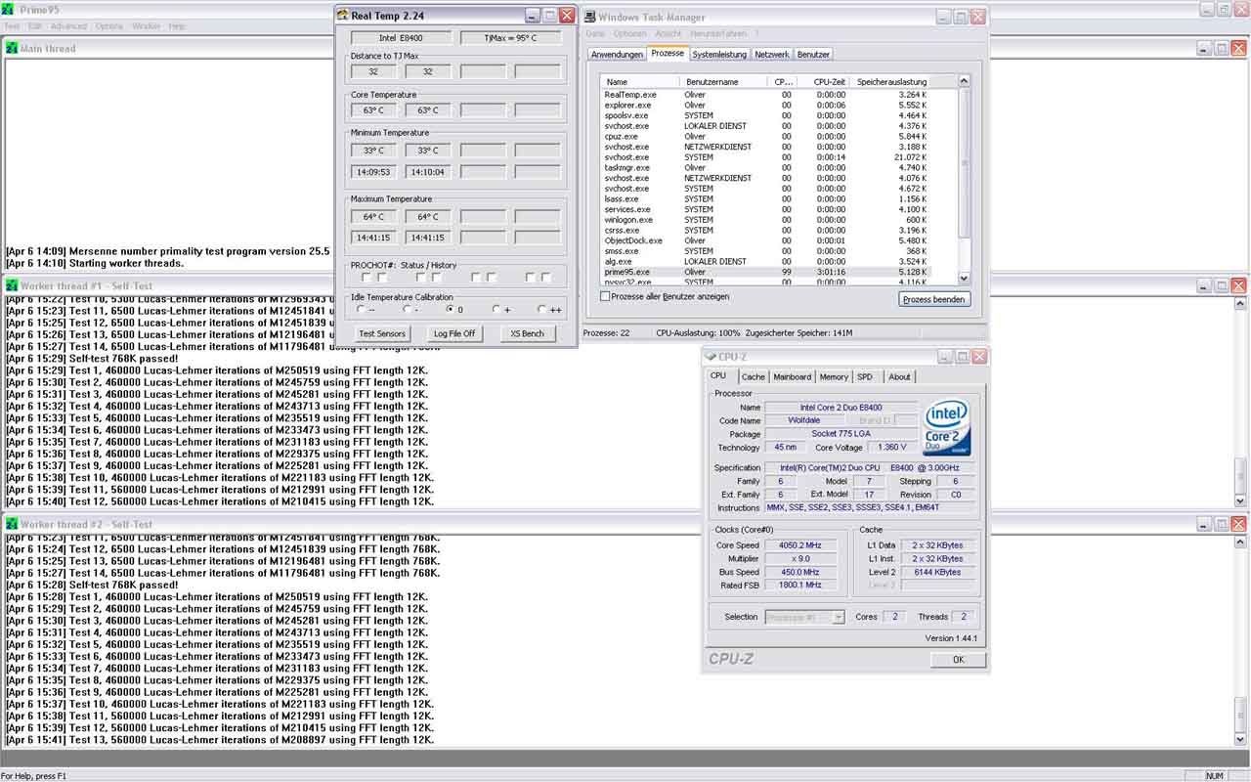
Task: Select the single '-' calibration radio button
Action: [407, 309]
